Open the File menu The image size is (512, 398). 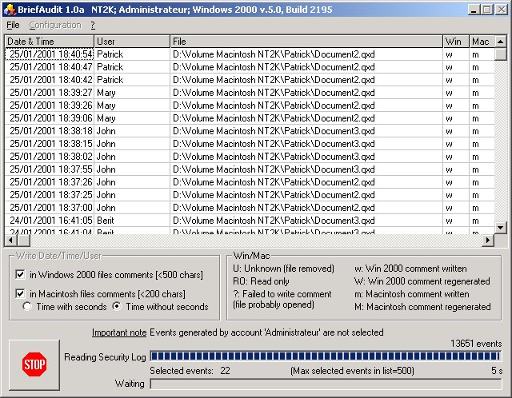tap(13, 25)
